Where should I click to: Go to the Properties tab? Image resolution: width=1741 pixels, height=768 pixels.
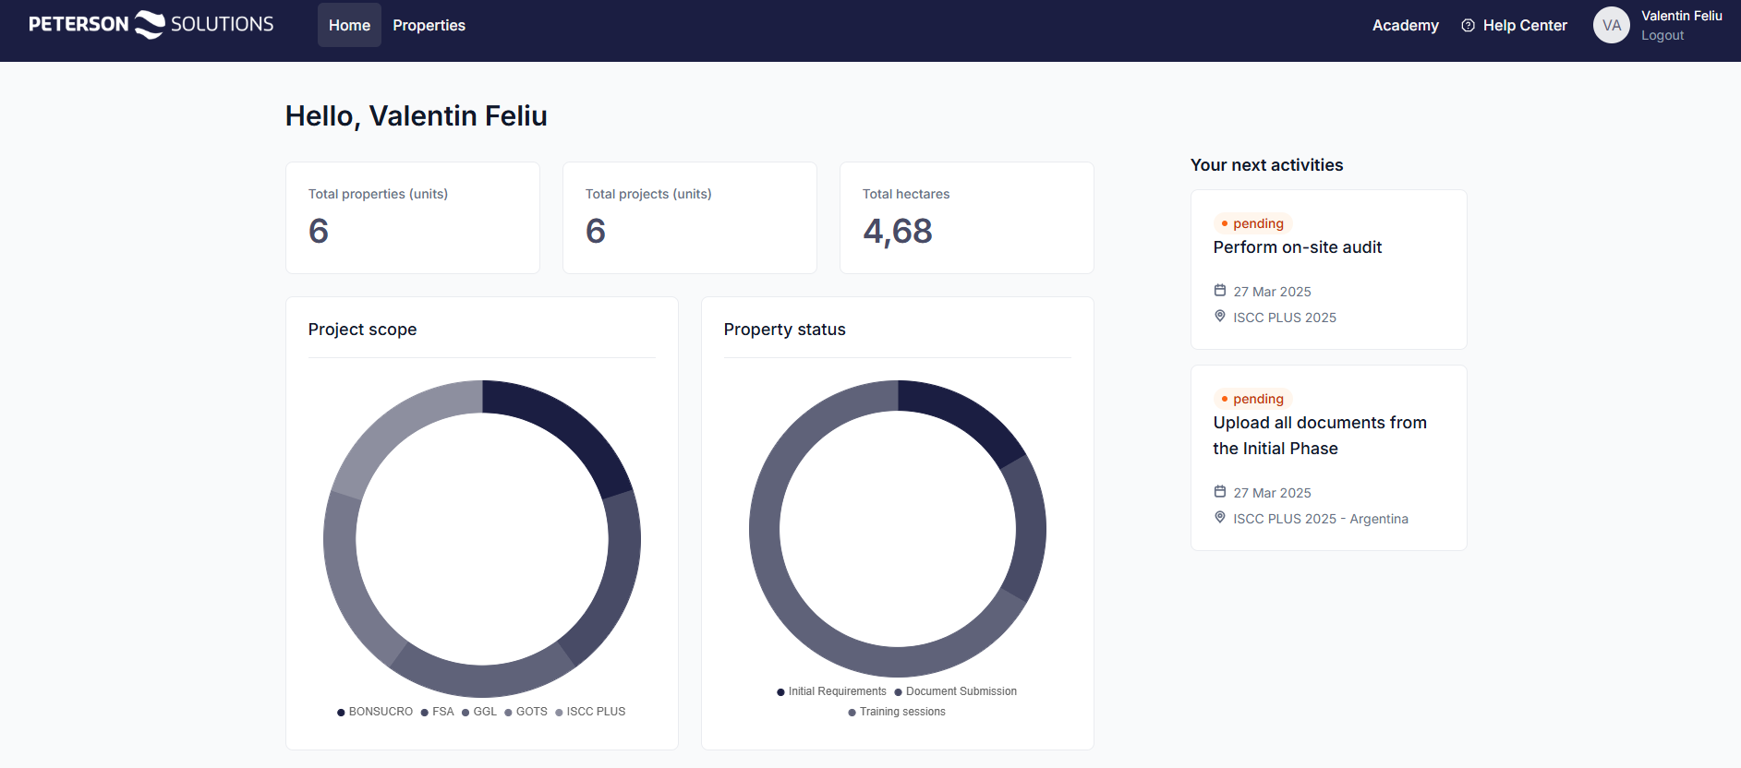point(429,26)
